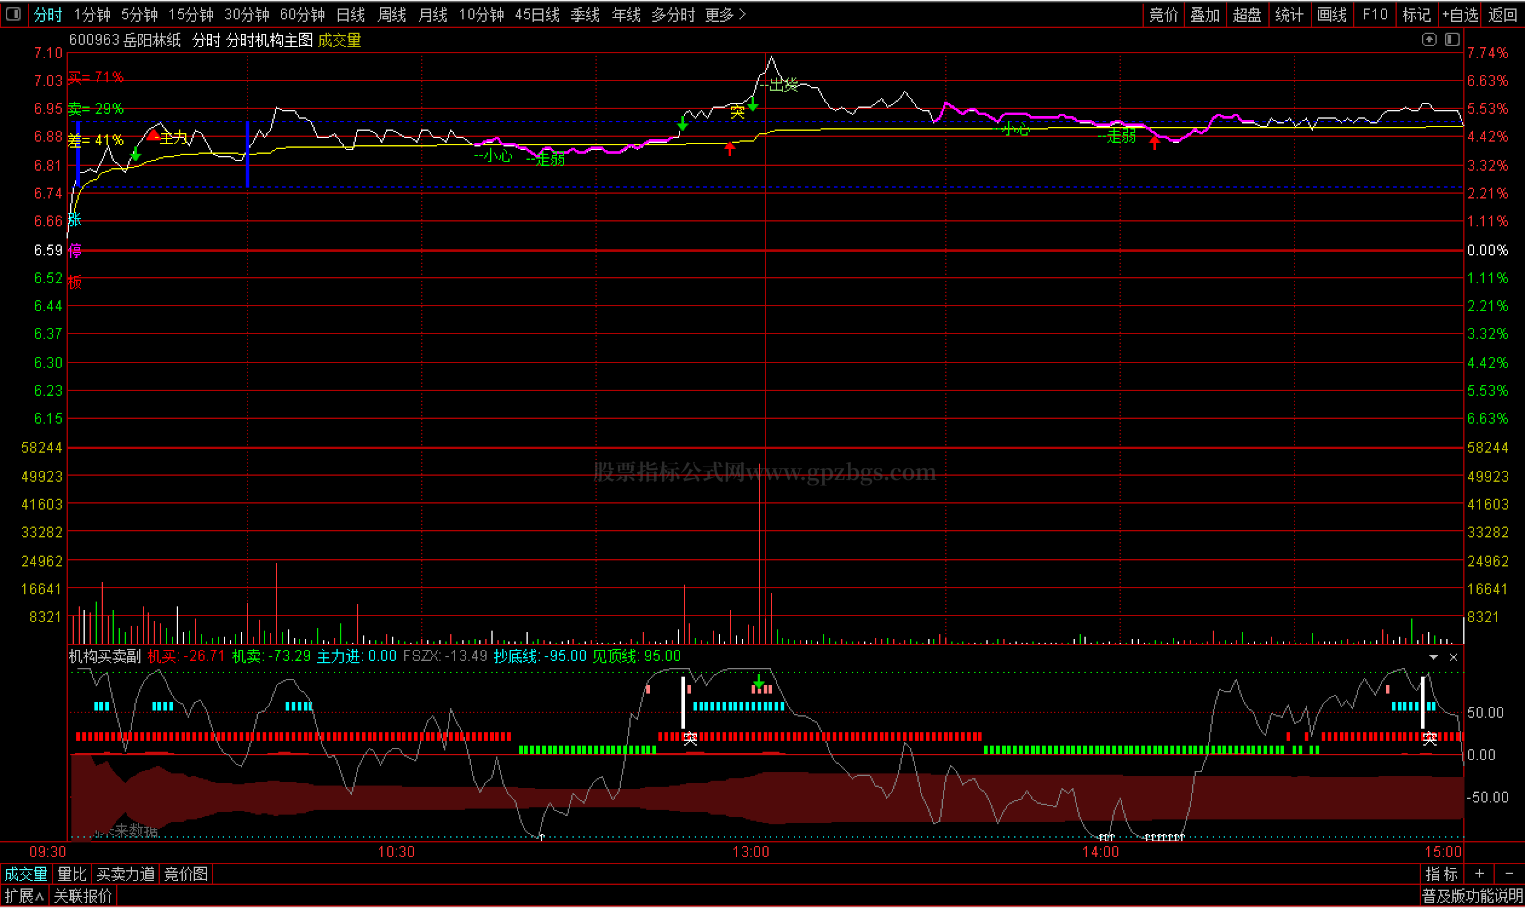Switch bottom tab to 量比
Viewport: 1525px width, 909px height.
coord(71,875)
